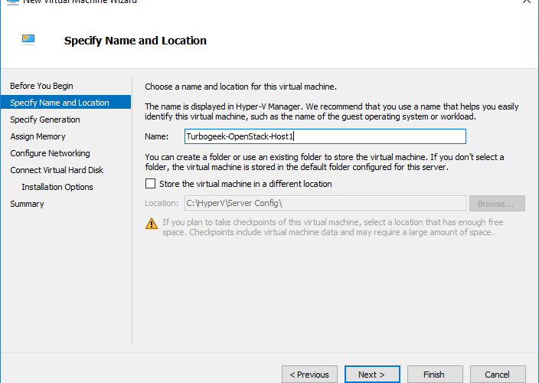Click the disabled Browse button

[497, 204]
